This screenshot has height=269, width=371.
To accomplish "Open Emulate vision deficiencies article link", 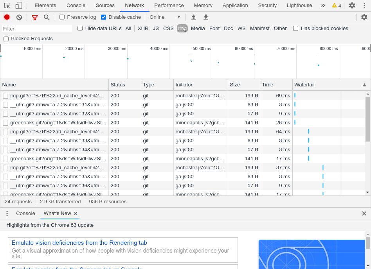I will pos(79,243).
